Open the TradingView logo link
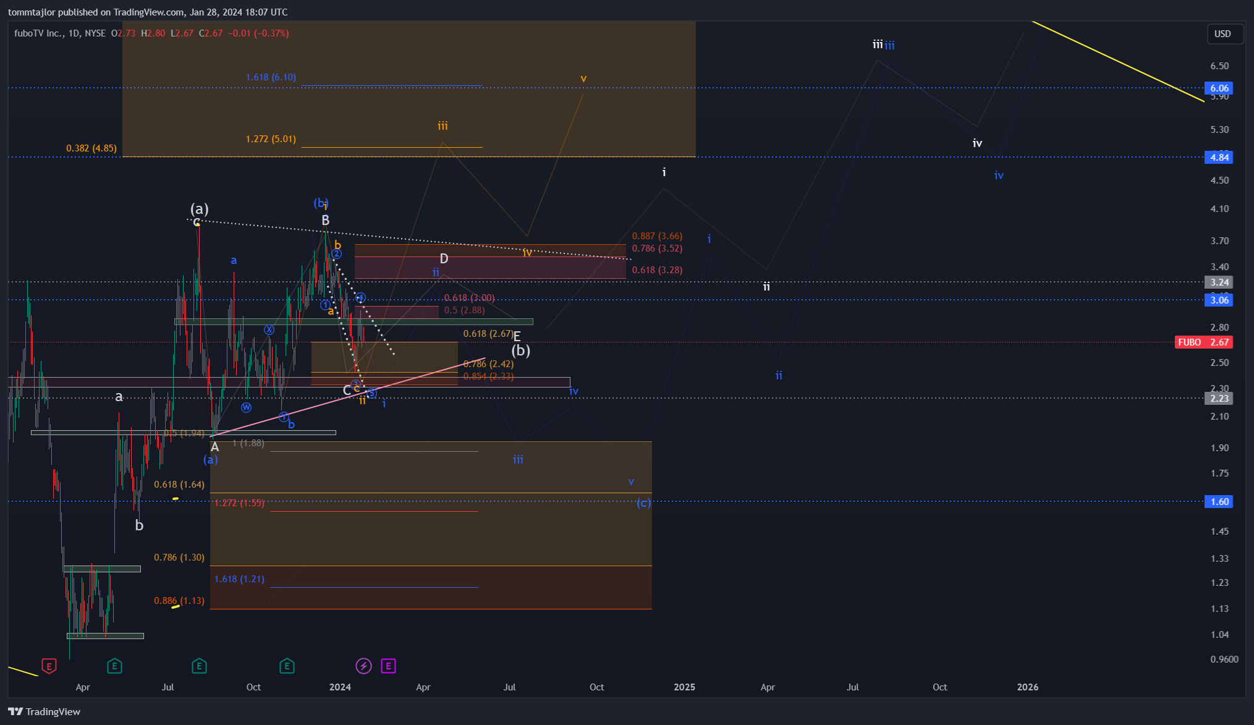 pos(44,711)
